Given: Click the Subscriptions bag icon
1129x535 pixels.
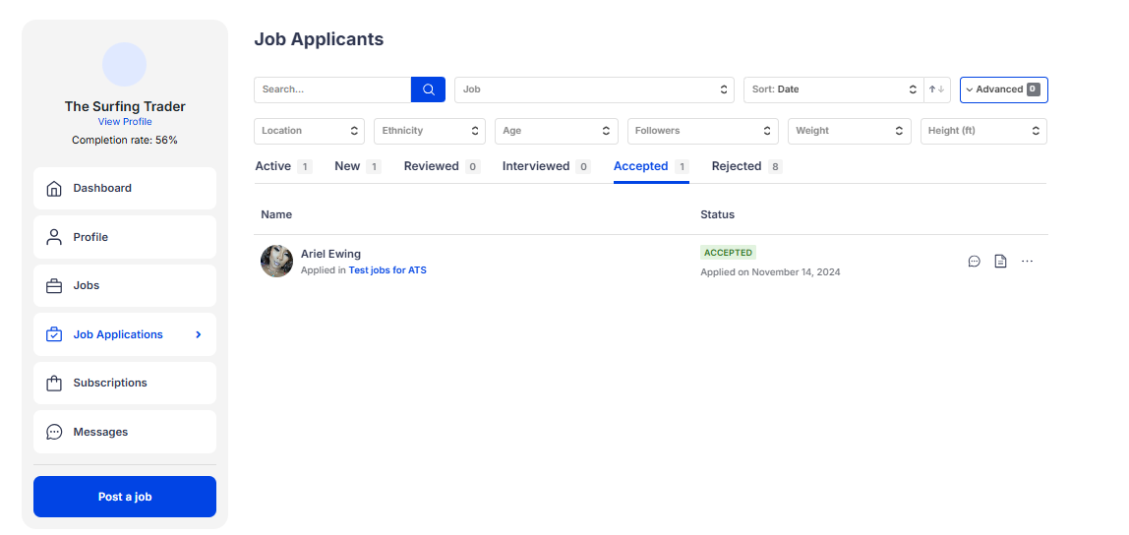Looking at the screenshot, I should (54, 384).
